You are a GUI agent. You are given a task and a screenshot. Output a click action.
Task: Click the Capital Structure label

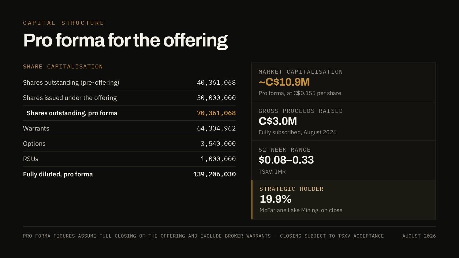pyautogui.click(x=64, y=23)
